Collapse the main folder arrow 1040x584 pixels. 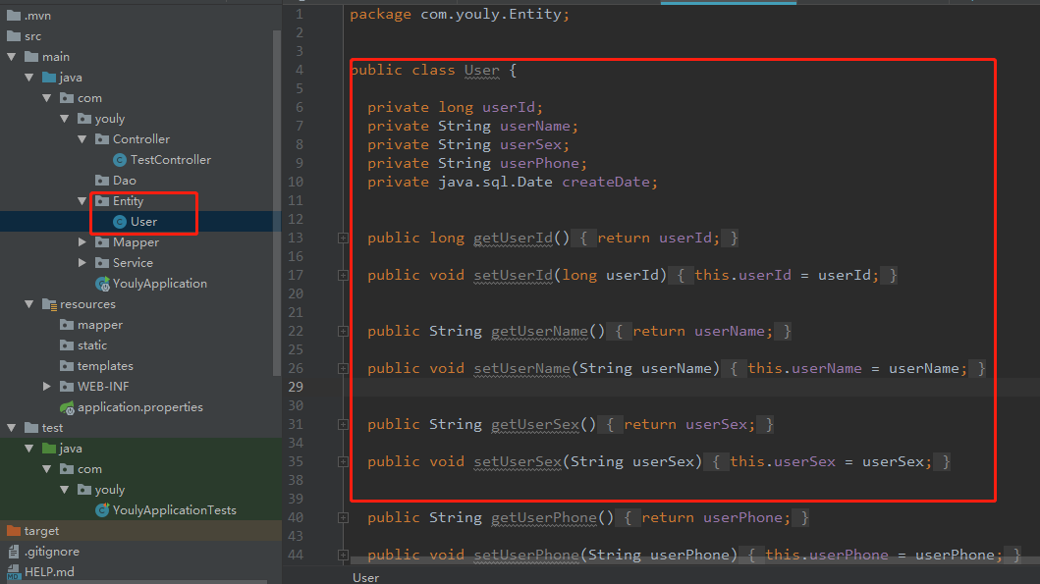pyautogui.click(x=11, y=57)
